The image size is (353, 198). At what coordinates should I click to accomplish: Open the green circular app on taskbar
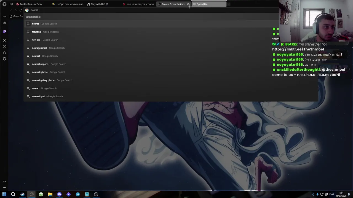[41, 194]
